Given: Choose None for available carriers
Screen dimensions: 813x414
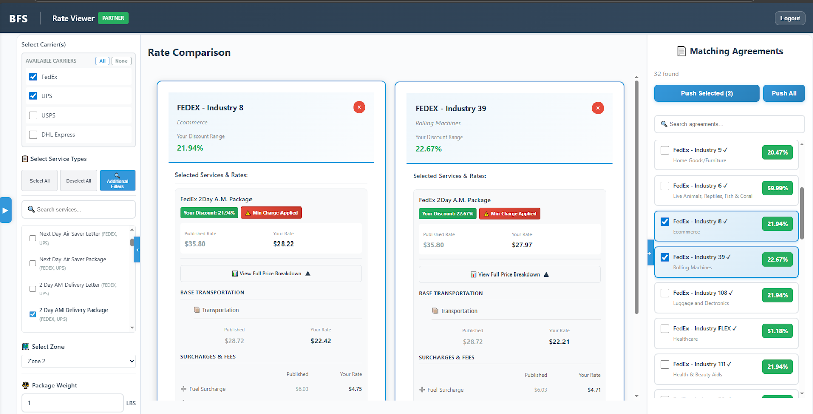Looking at the screenshot, I should 121,61.
